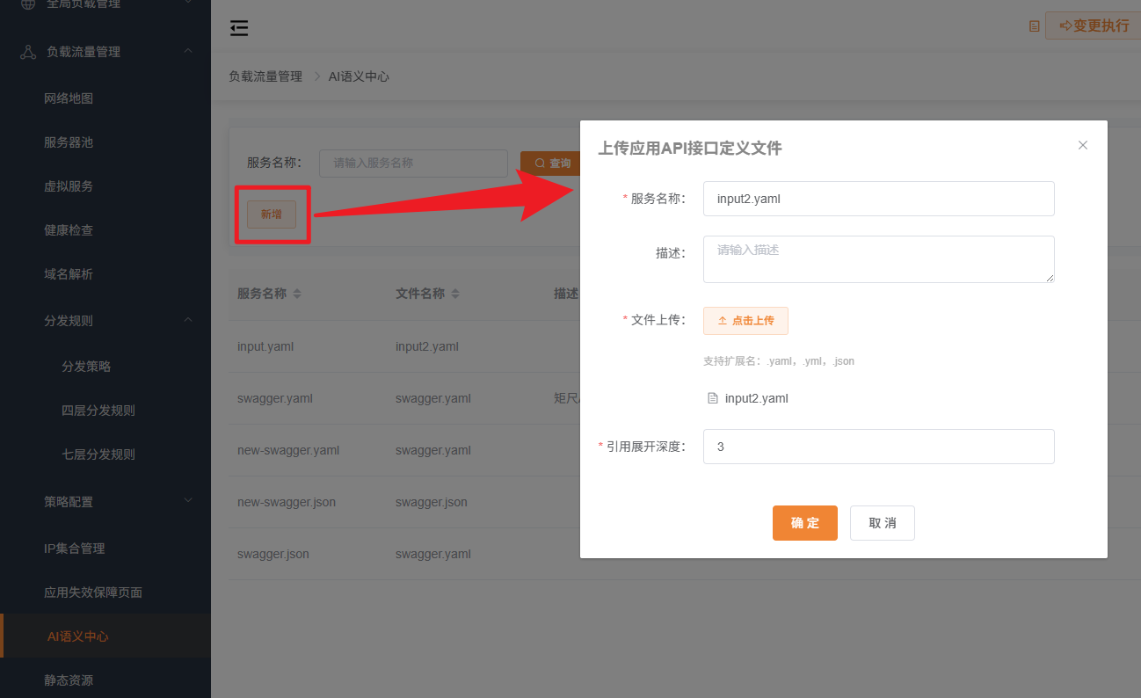Click the 描述 textarea in the dialog

(879, 259)
